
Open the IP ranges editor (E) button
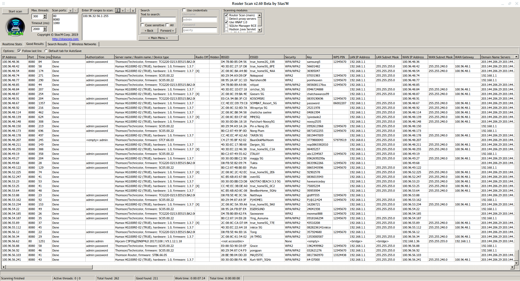pos(118,11)
